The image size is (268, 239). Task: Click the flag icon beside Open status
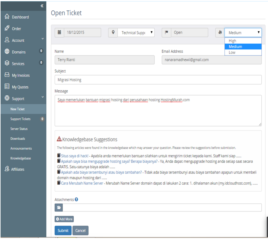(166, 32)
